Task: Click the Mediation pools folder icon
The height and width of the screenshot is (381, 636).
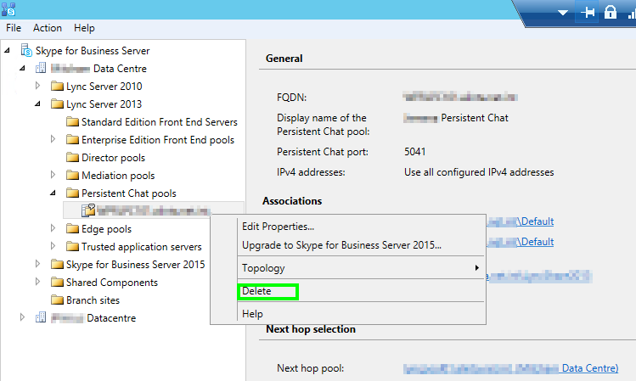Action: tap(73, 175)
